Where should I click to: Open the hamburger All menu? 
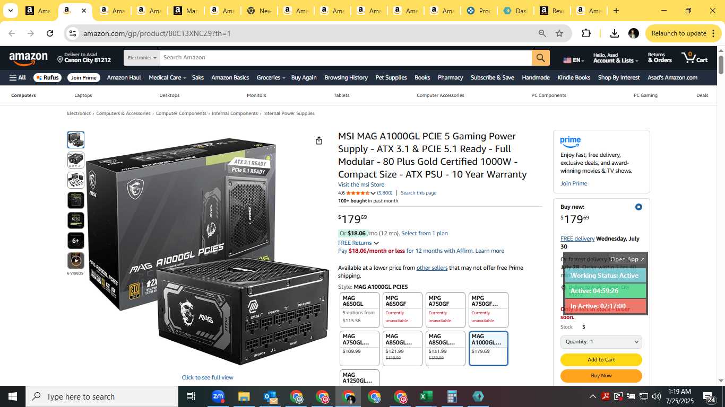(x=18, y=77)
